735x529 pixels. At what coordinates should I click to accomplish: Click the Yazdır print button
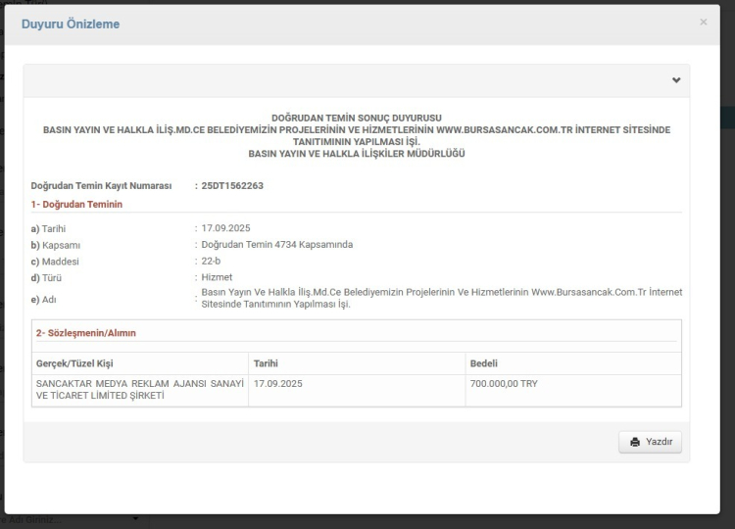[651, 442]
